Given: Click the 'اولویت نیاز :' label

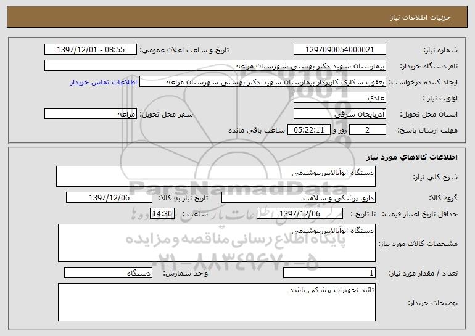Looking at the screenshot, I should coord(440,99).
